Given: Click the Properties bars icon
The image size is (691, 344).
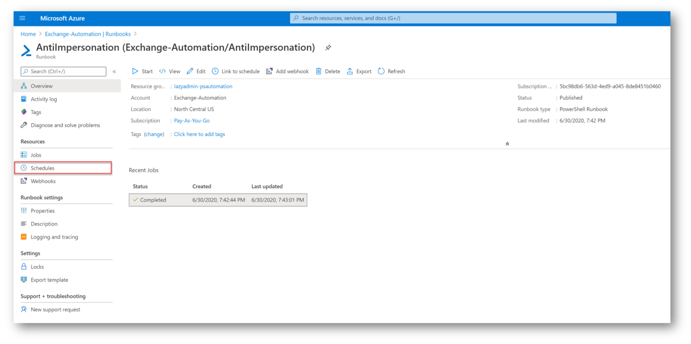Looking at the screenshot, I should pyautogui.click(x=24, y=210).
